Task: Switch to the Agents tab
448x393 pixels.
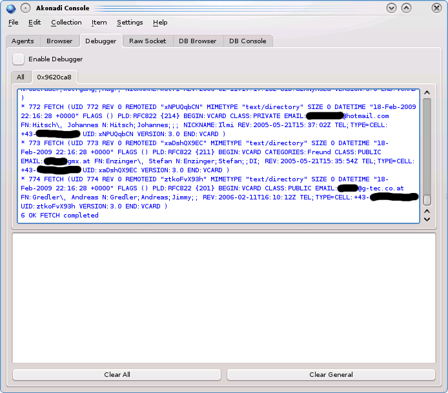Action: pos(23,41)
